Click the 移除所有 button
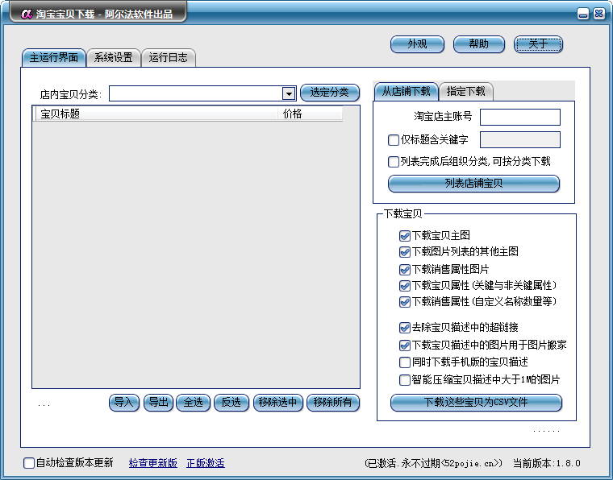The height and width of the screenshot is (480, 613). pos(333,403)
